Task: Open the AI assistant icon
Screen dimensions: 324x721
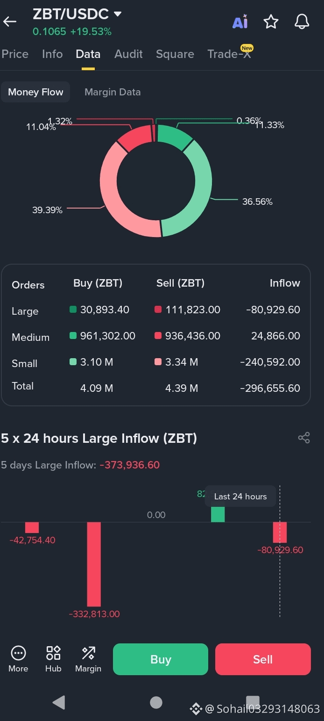Action: click(x=240, y=22)
